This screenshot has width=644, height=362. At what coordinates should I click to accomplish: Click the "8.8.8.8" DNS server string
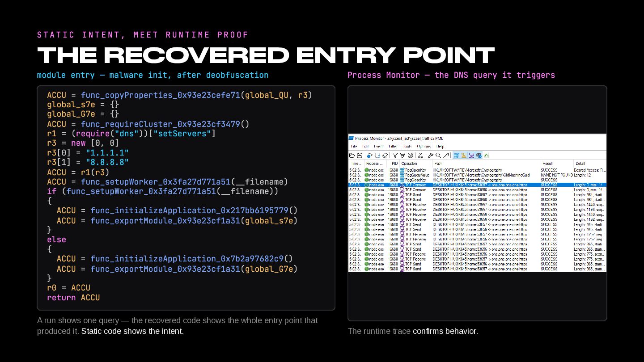pos(107,162)
